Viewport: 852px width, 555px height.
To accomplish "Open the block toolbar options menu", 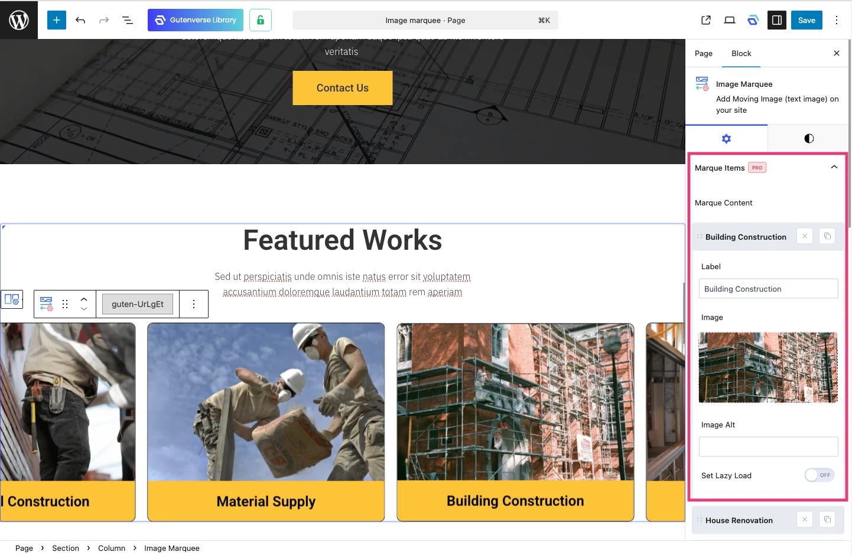I will coord(194,304).
